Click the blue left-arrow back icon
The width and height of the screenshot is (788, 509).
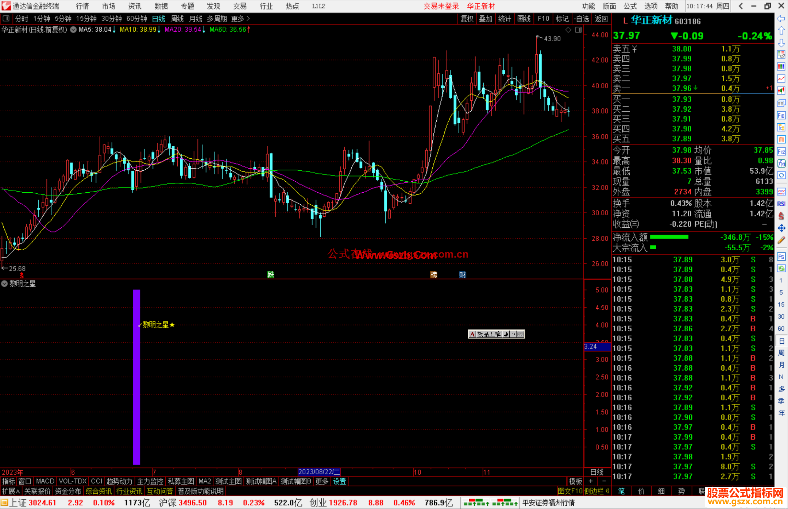point(781,18)
